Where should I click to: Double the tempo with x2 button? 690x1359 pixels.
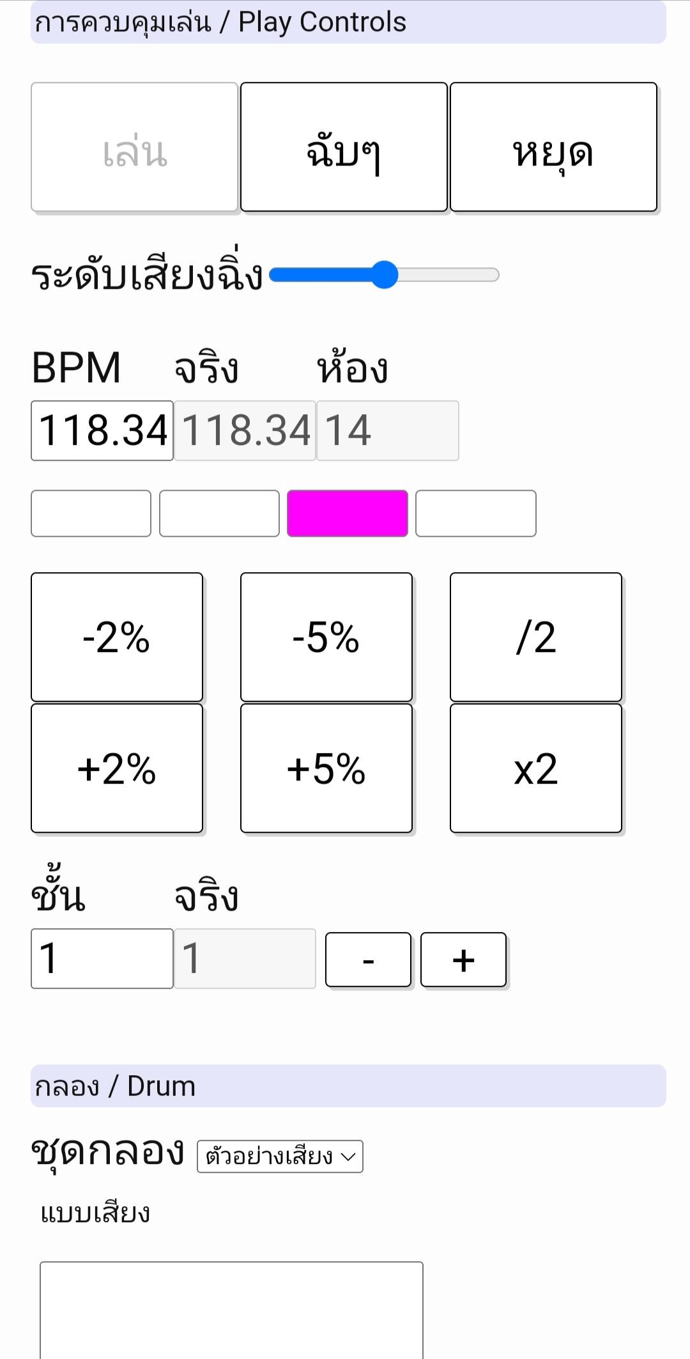click(x=535, y=768)
